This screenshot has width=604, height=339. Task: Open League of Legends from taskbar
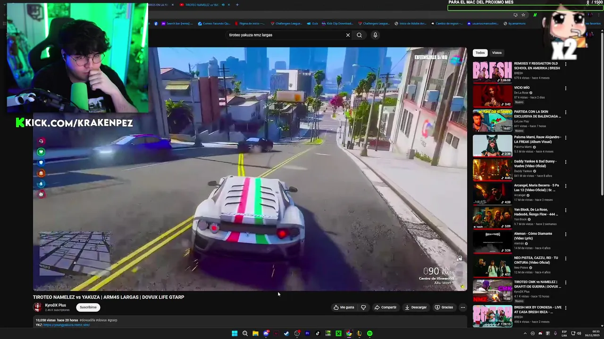point(359,333)
